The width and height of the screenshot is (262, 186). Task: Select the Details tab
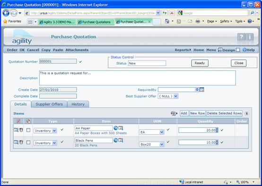click(x=20, y=104)
